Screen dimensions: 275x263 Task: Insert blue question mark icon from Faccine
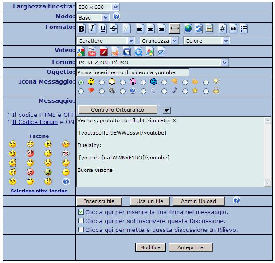coord(66,182)
